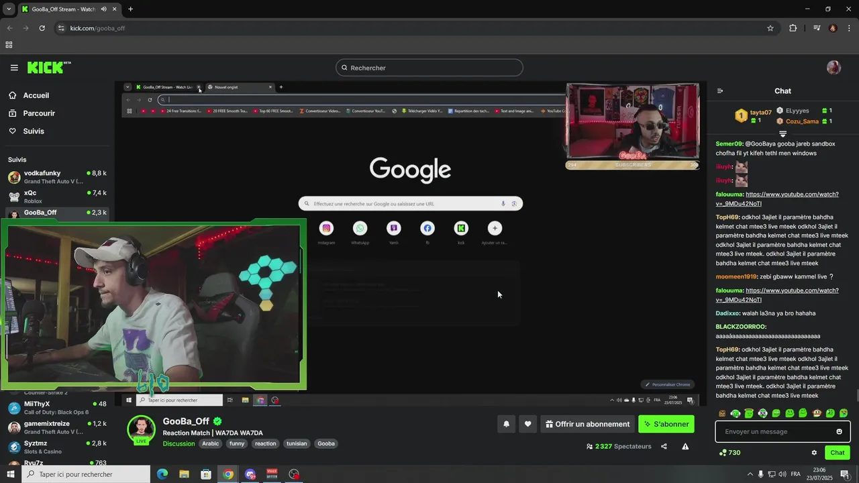Image resolution: width=859 pixels, height=483 pixels.
Task: Select the tunisian tag
Action: (x=297, y=443)
